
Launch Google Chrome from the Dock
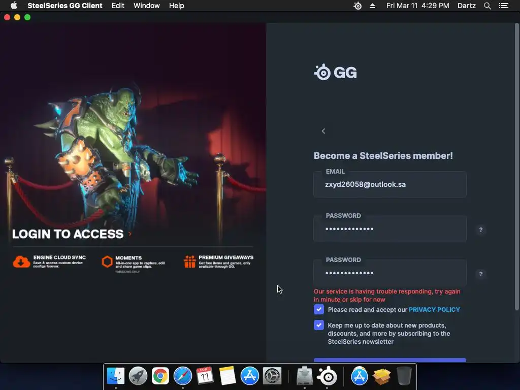click(160, 376)
